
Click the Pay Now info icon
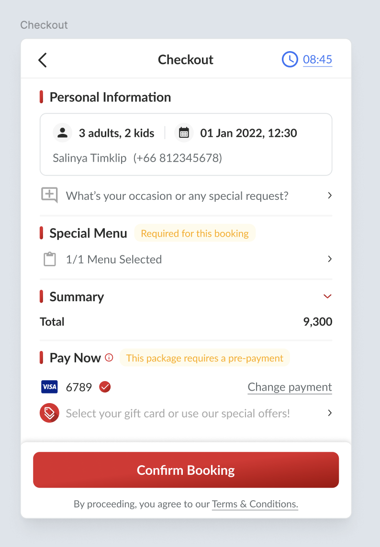click(x=109, y=358)
